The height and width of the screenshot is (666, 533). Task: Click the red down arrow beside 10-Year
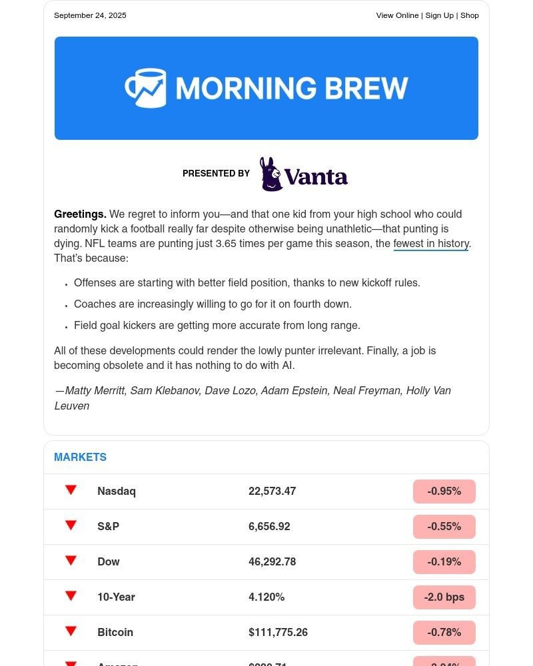point(71,596)
